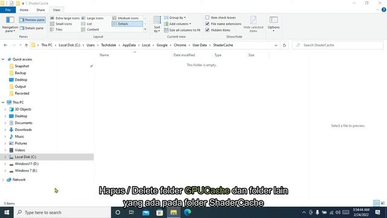Open the Group by dropdown
This screenshot has width=387, height=218.
point(175,18)
